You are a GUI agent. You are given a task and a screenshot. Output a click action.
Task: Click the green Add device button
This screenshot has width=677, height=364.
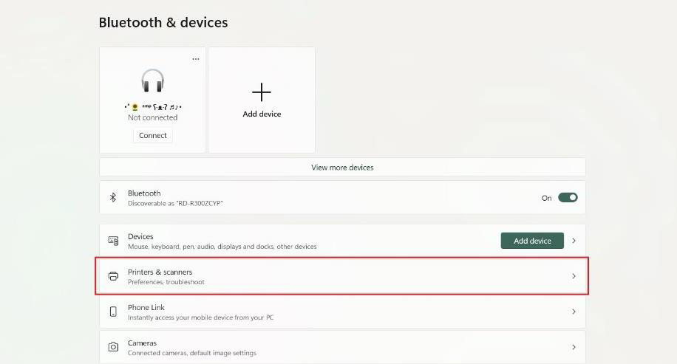532,241
